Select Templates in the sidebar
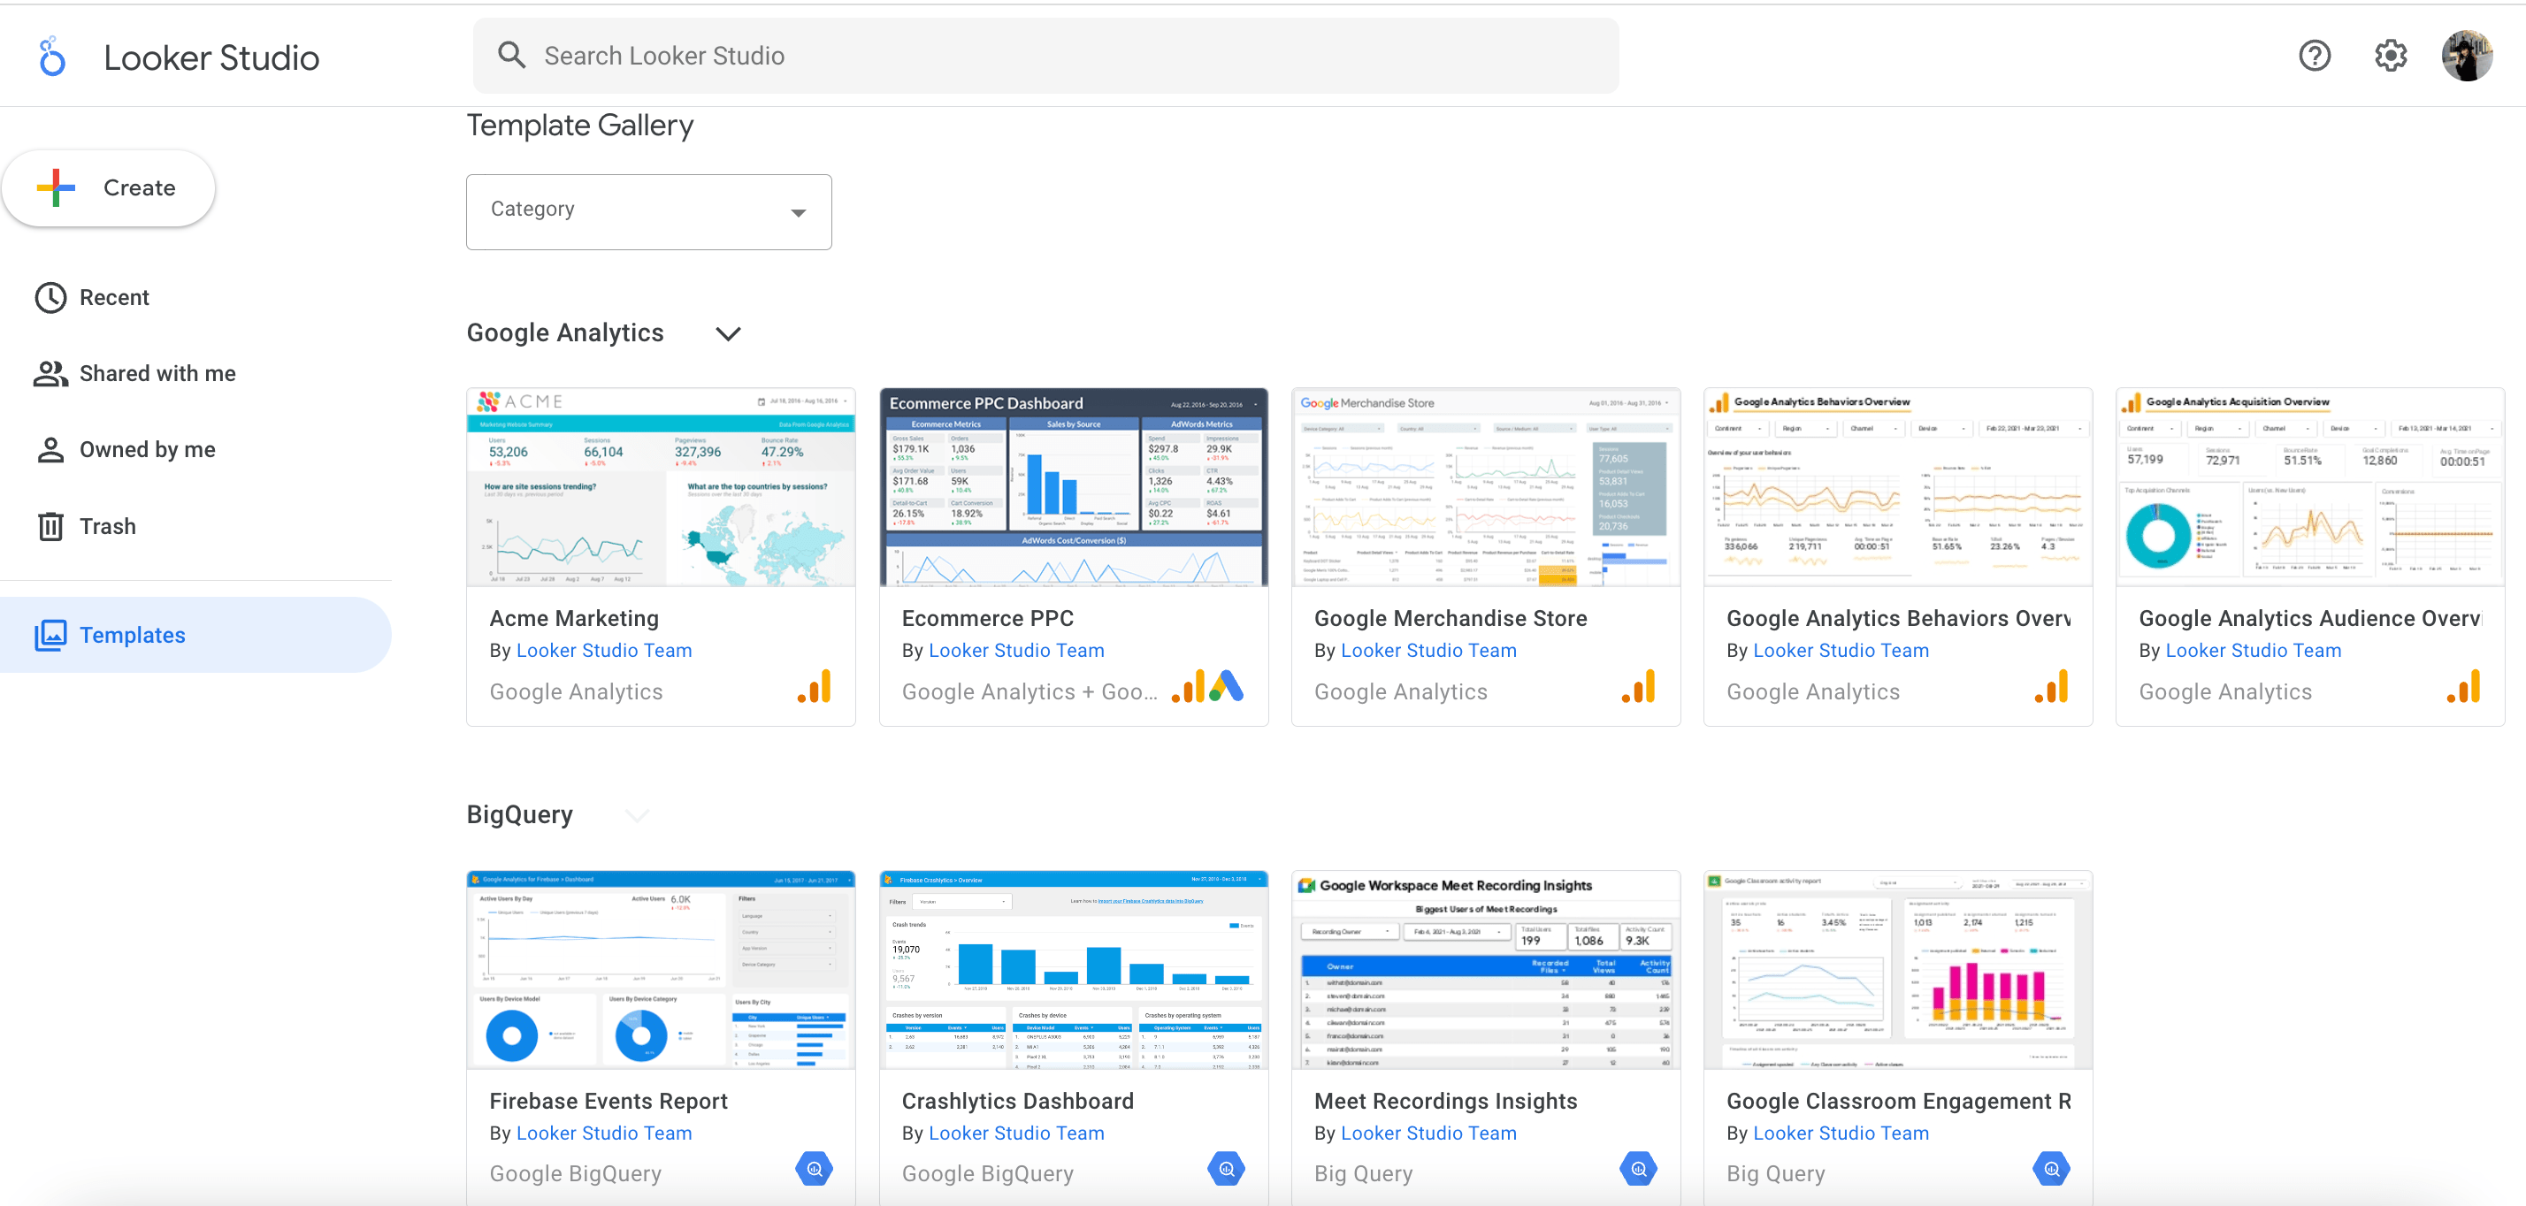Screen dimensions: 2526x1206 (x=196, y=636)
